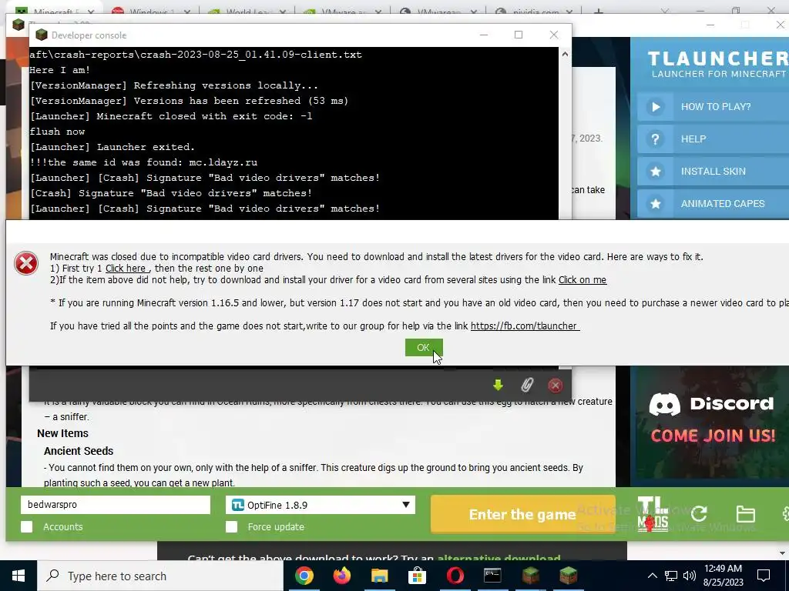The width and height of the screenshot is (789, 591).
Task: Click the paperclip icon in the Developer console
Action: pyautogui.click(x=527, y=385)
